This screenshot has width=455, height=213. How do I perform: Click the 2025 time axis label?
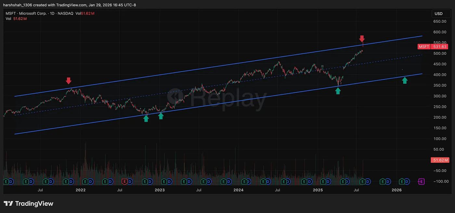click(x=318, y=190)
